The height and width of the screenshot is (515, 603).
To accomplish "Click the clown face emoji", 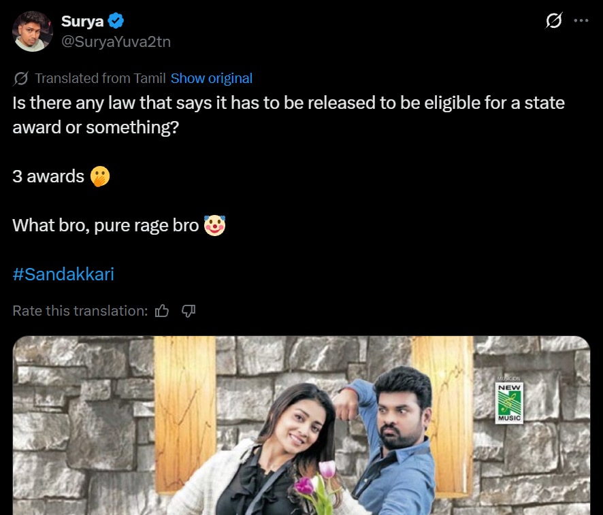I will pos(214,225).
